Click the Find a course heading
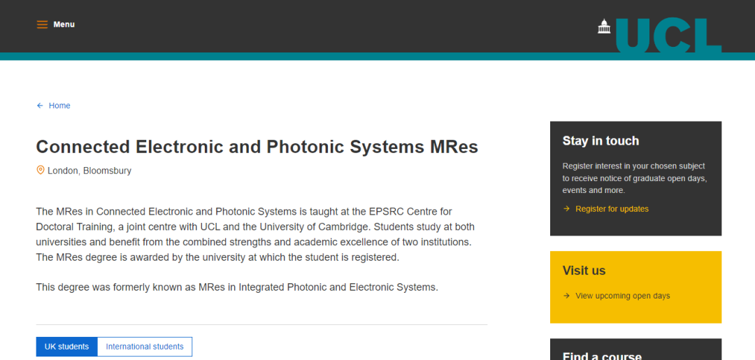The width and height of the screenshot is (755, 360). click(602, 356)
